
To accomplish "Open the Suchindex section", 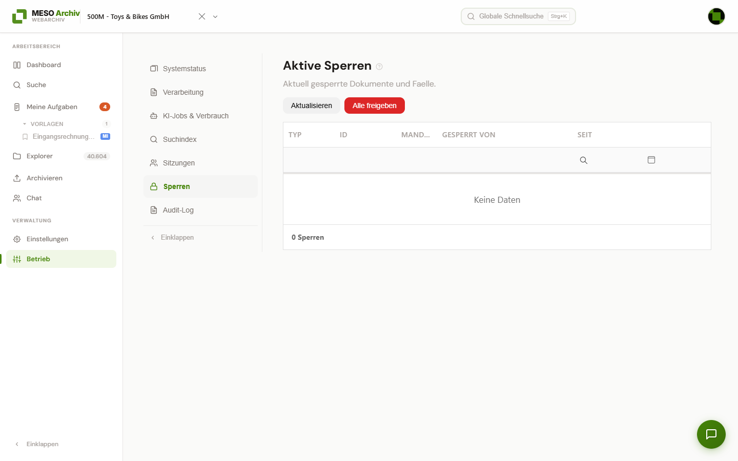I will click(200, 139).
